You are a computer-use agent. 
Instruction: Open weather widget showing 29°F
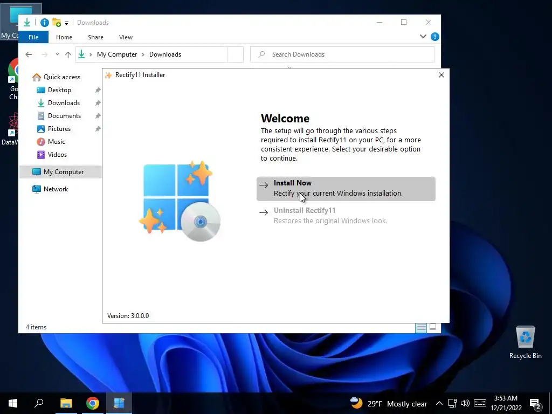point(389,403)
